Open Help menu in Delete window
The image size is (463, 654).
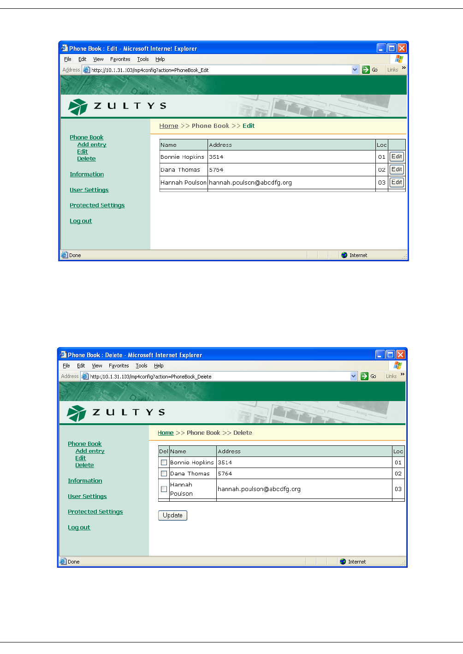click(159, 366)
